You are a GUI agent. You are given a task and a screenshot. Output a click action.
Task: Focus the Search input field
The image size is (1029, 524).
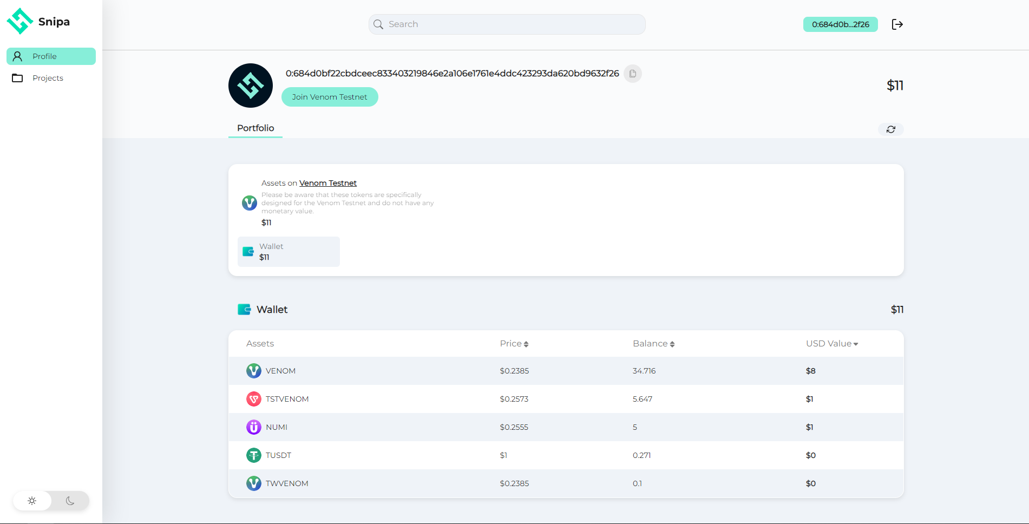pos(507,24)
